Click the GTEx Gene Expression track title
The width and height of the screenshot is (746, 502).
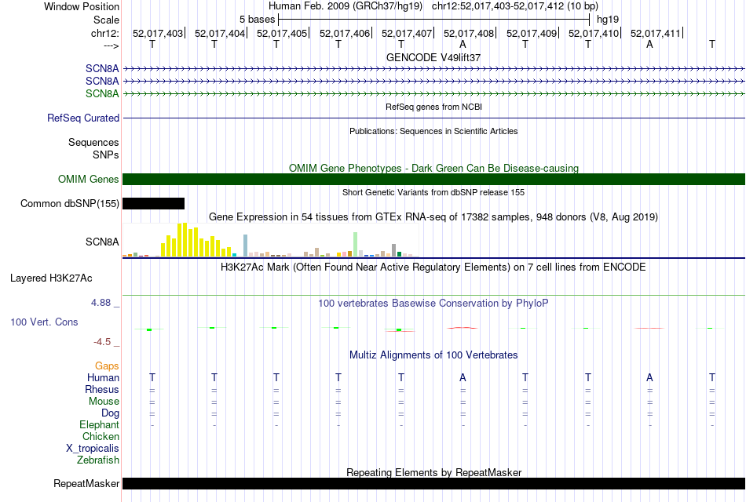tap(433, 216)
